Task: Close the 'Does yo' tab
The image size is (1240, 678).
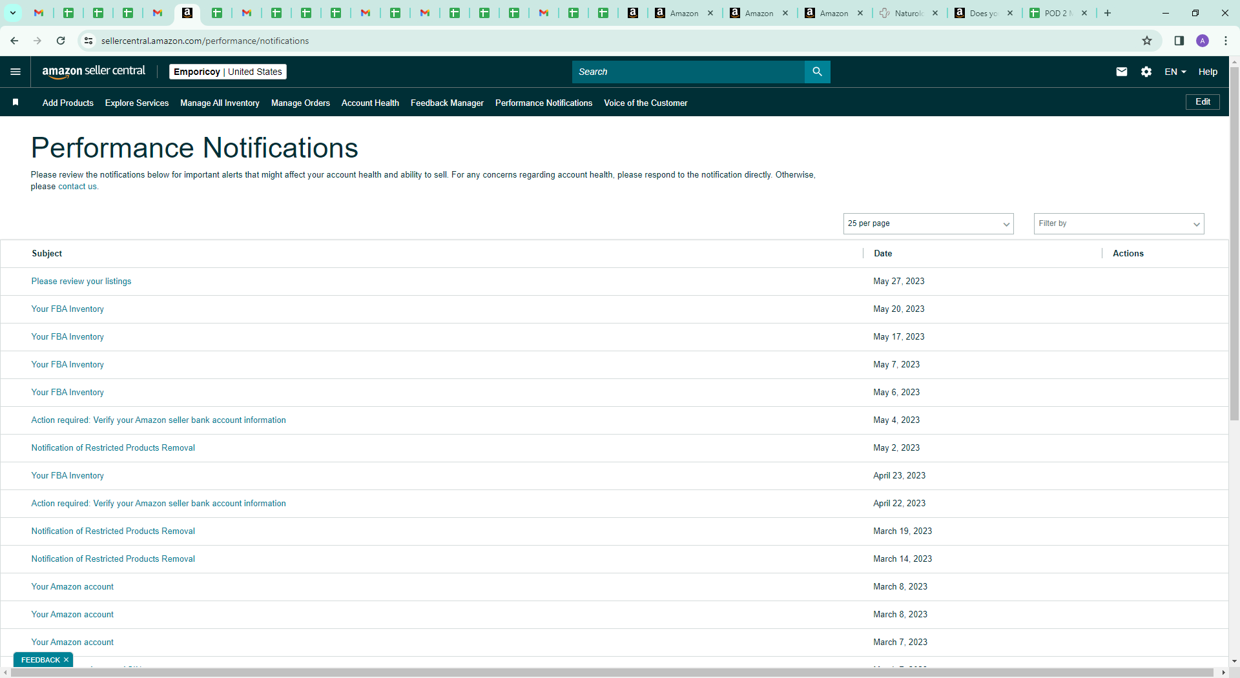Action: [1010, 13]
